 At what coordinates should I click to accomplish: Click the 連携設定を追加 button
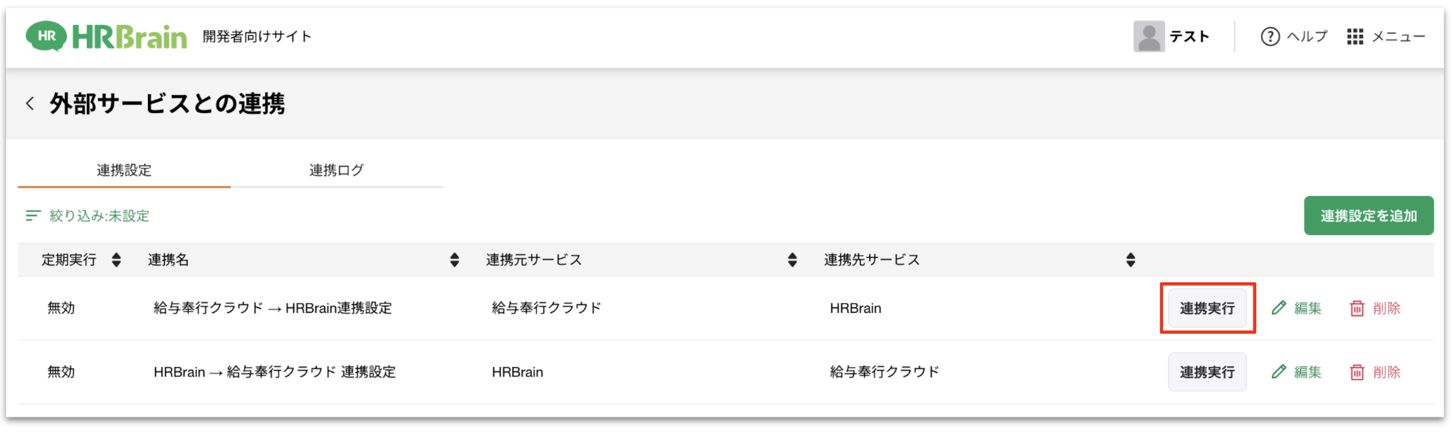(1367, 215)
